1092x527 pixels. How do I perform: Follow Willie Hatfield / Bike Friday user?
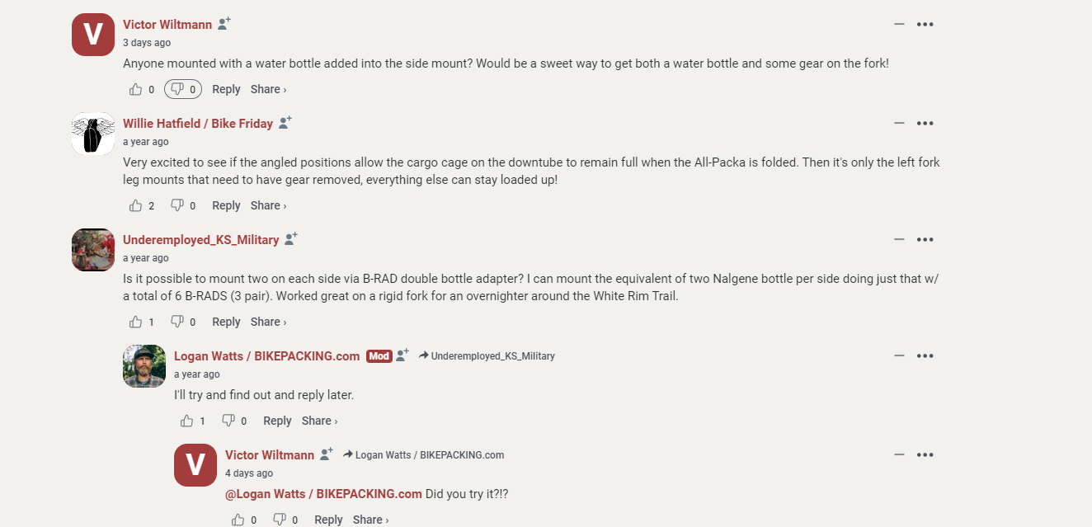tap(285, 123)
